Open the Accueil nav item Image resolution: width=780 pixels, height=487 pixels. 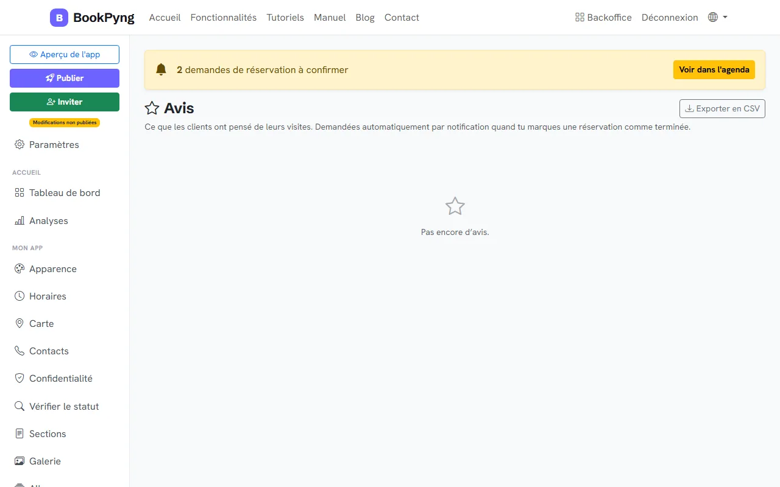(x=165, y=18)
